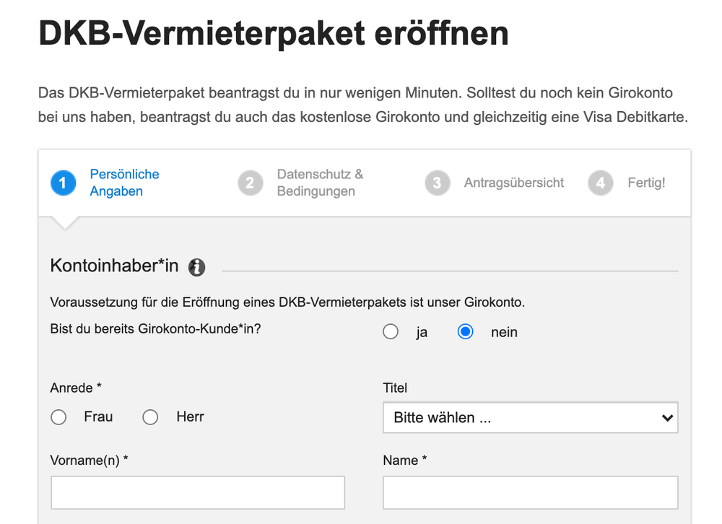Click the step 1 circle icon
The height and width of the screenshot is (524, 722).
tap(63, 183)
